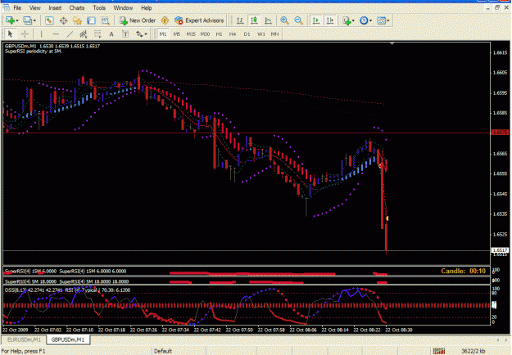
Task: Select the M5 timeframe button
Action: click(177, 34)
